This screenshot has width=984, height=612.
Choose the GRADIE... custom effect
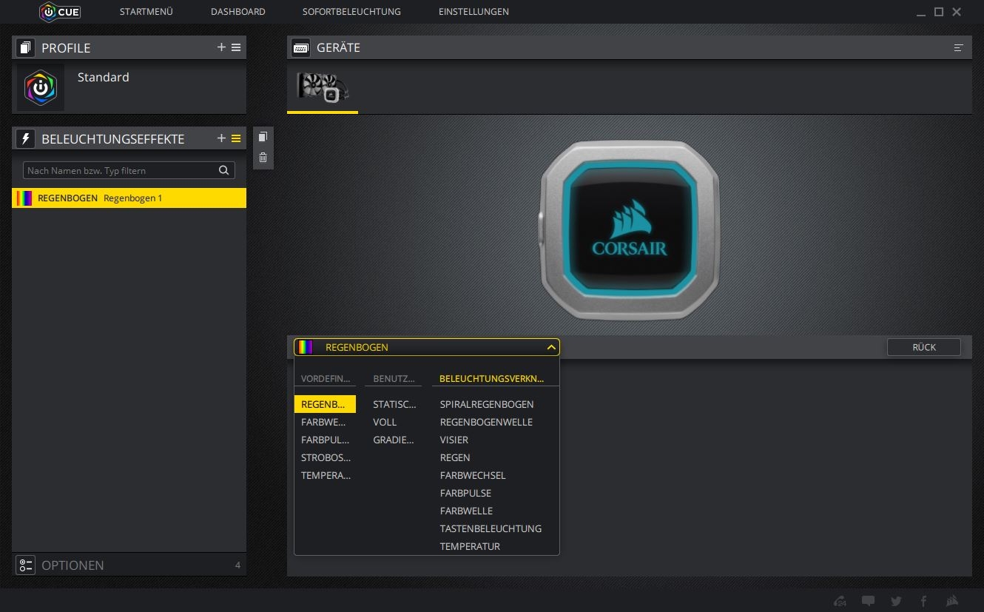click(394, 440)
